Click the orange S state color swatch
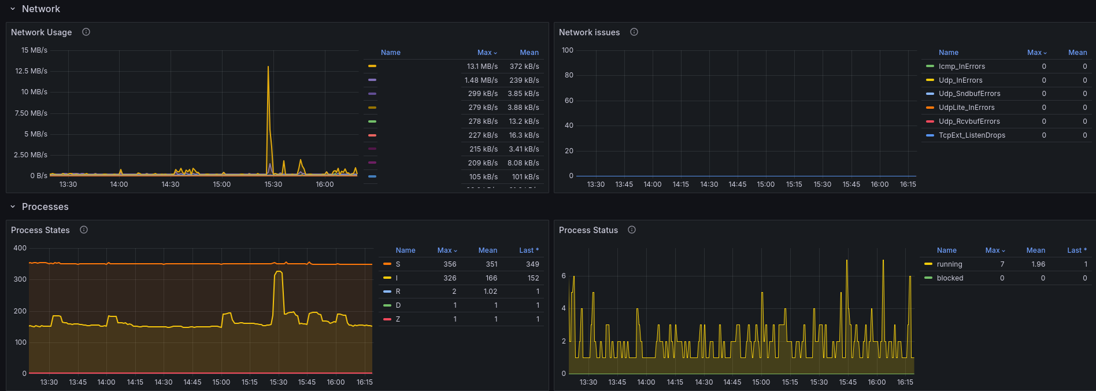This screenshot has height=391, width=1096. (387, 264)
